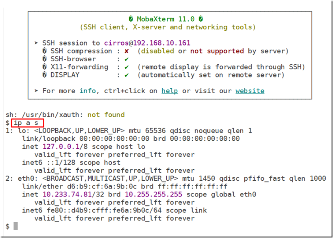Click the MAC address d6:b9:cf:6a:9b:0c
The image size is (333, 238).
pos(102,187)
